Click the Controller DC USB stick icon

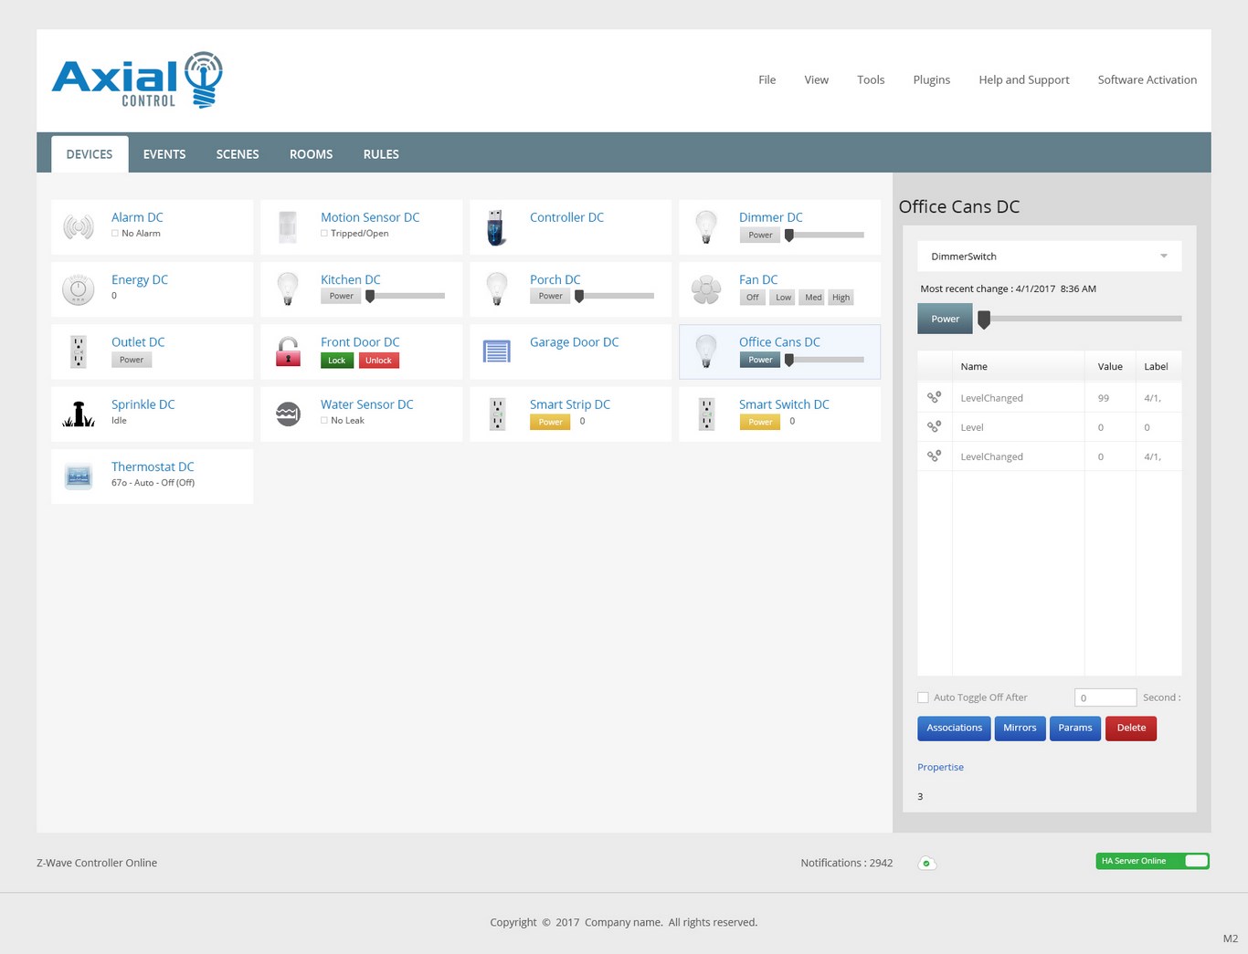496,227
